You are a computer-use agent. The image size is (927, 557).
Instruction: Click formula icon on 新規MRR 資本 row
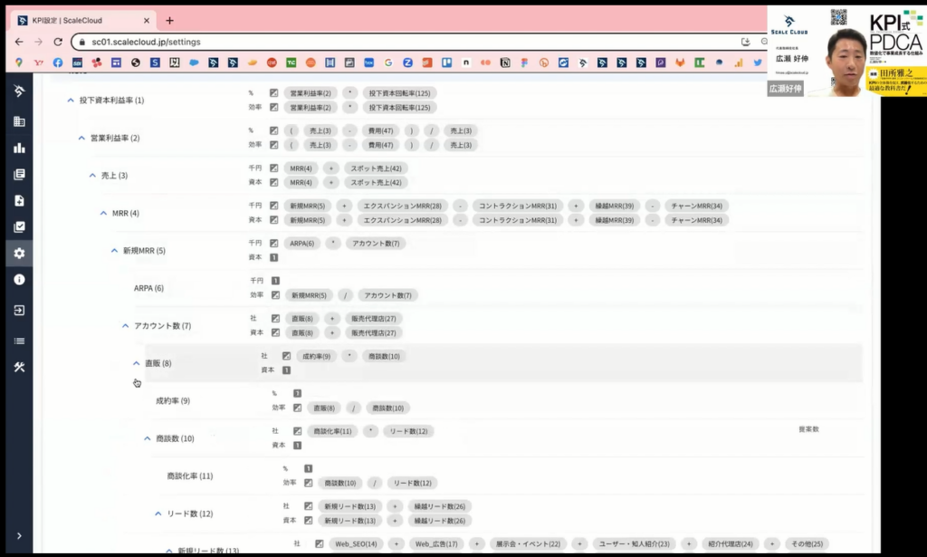[x=274, y=257]
